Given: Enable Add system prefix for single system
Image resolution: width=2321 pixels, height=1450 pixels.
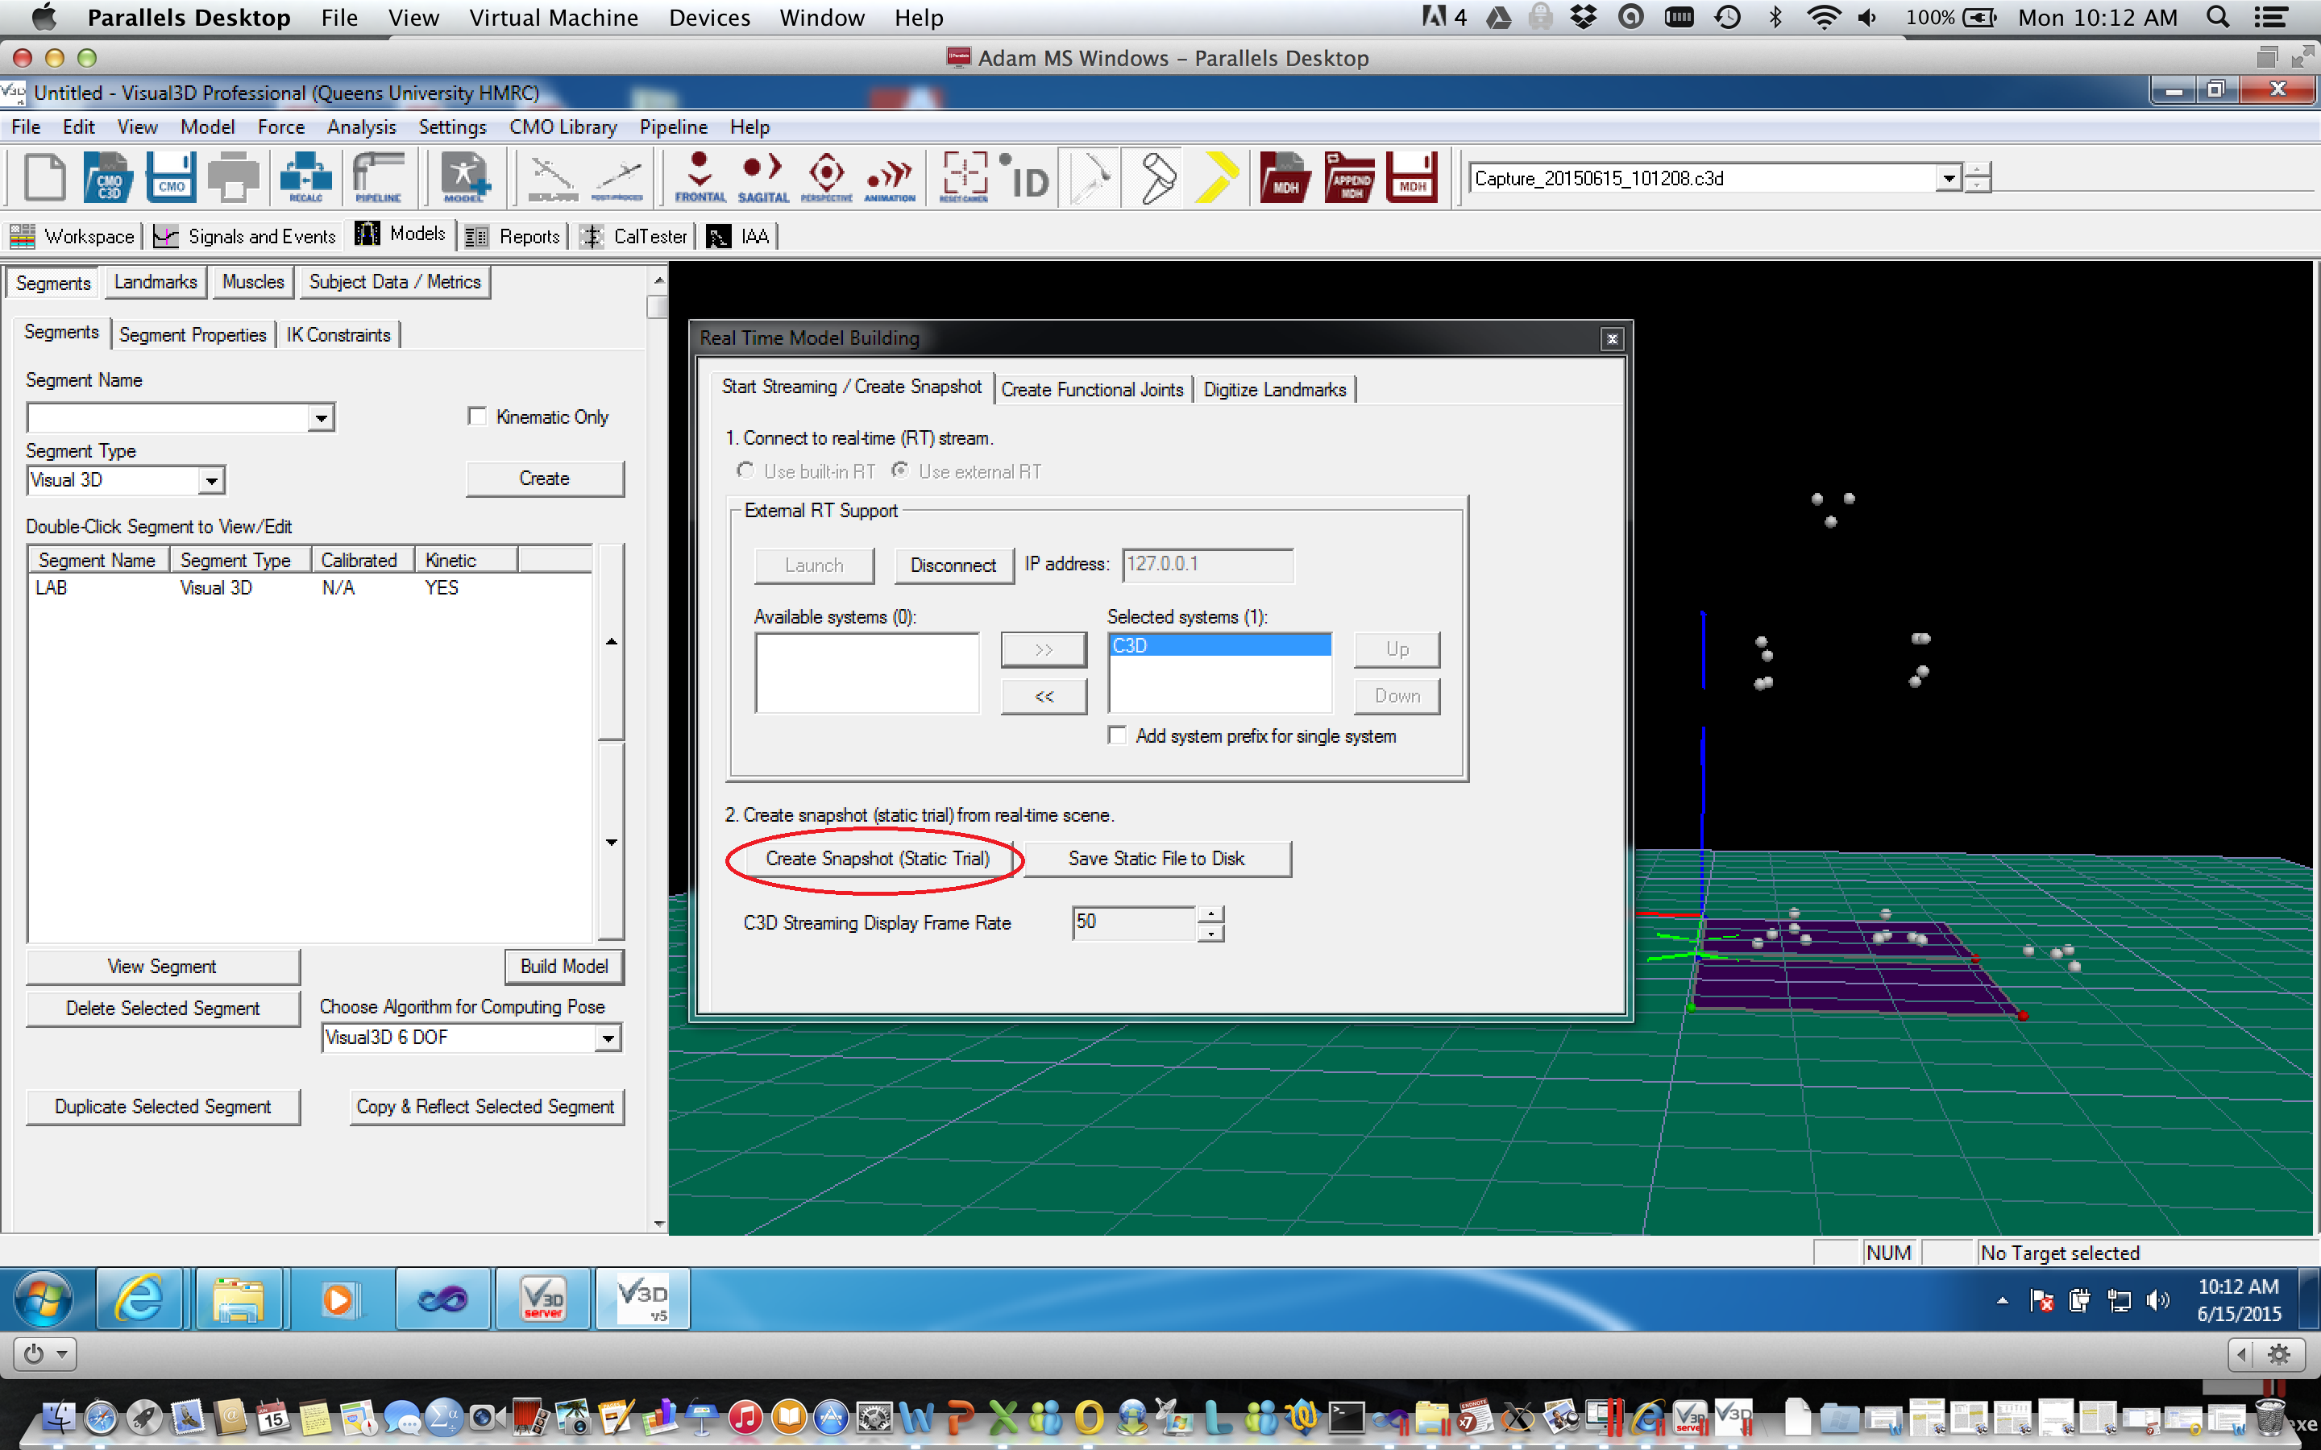Looking at the screenshot, I should pyautogui.click(x=1117, y=735).
